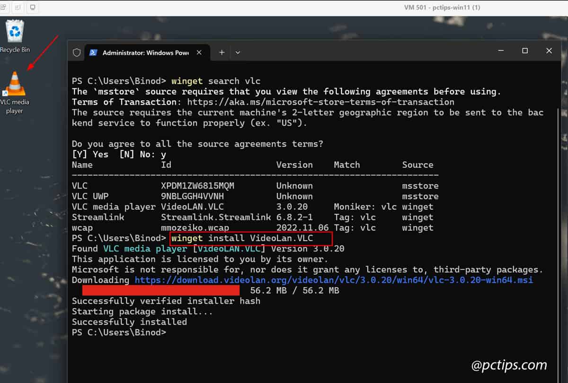This screenshot has height=383, width=568.
Task: Click the monitor icon in the VM toolbar
Action: (32, 8)
